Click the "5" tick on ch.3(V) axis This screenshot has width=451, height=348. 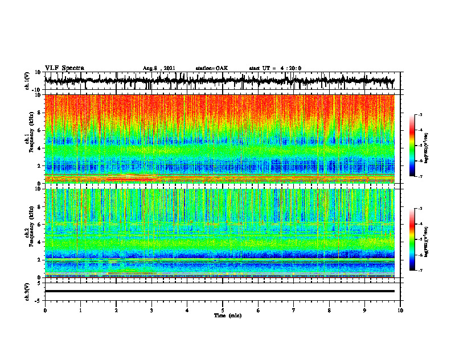[39, 283]
